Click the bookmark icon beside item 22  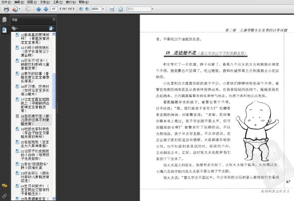click(x=18, y=164)
